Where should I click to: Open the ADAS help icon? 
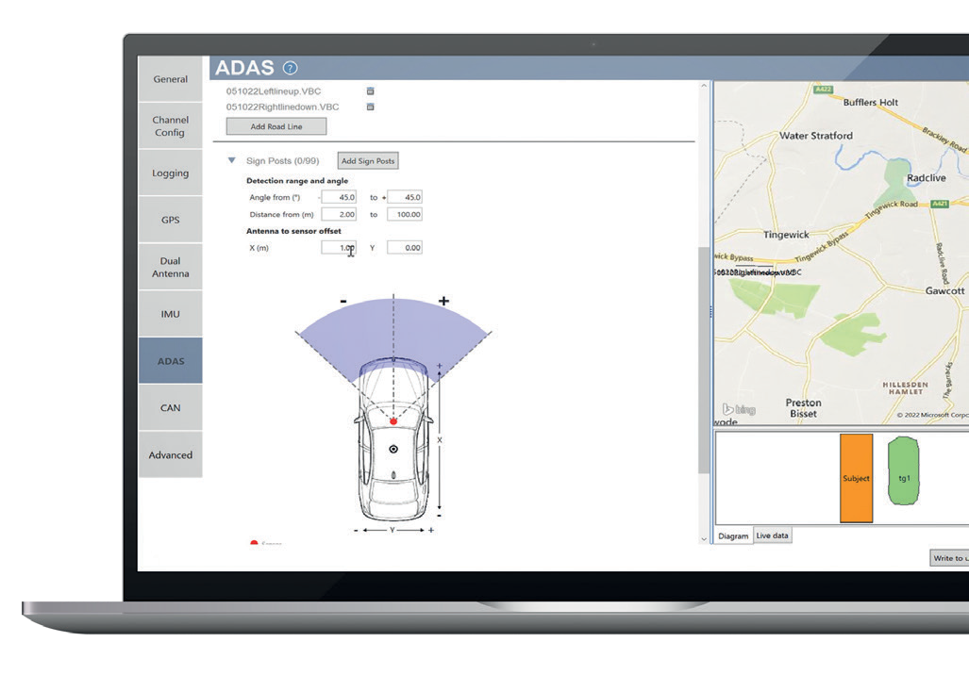(x=291, y=68)
